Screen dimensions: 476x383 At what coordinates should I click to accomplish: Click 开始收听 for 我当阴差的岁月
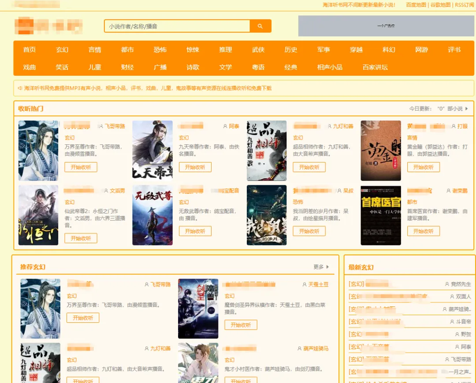point(309,231)
